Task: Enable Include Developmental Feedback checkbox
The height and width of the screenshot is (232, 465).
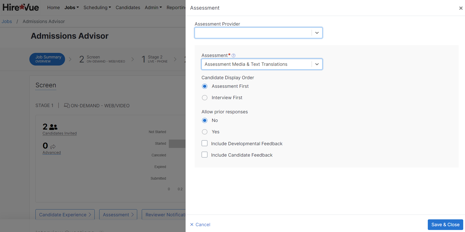Action: 205,143
